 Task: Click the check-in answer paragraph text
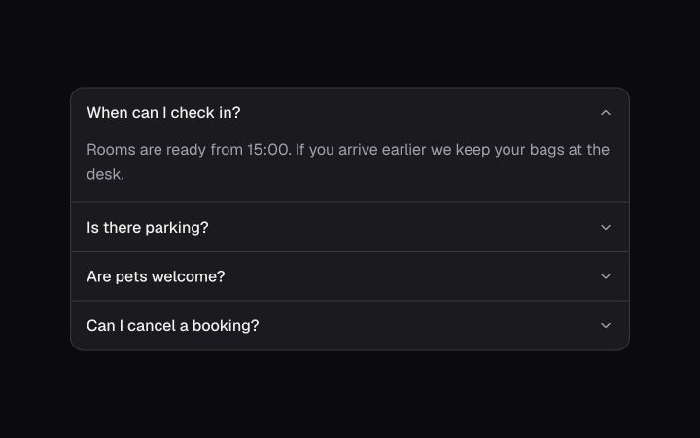pos(348,162)
